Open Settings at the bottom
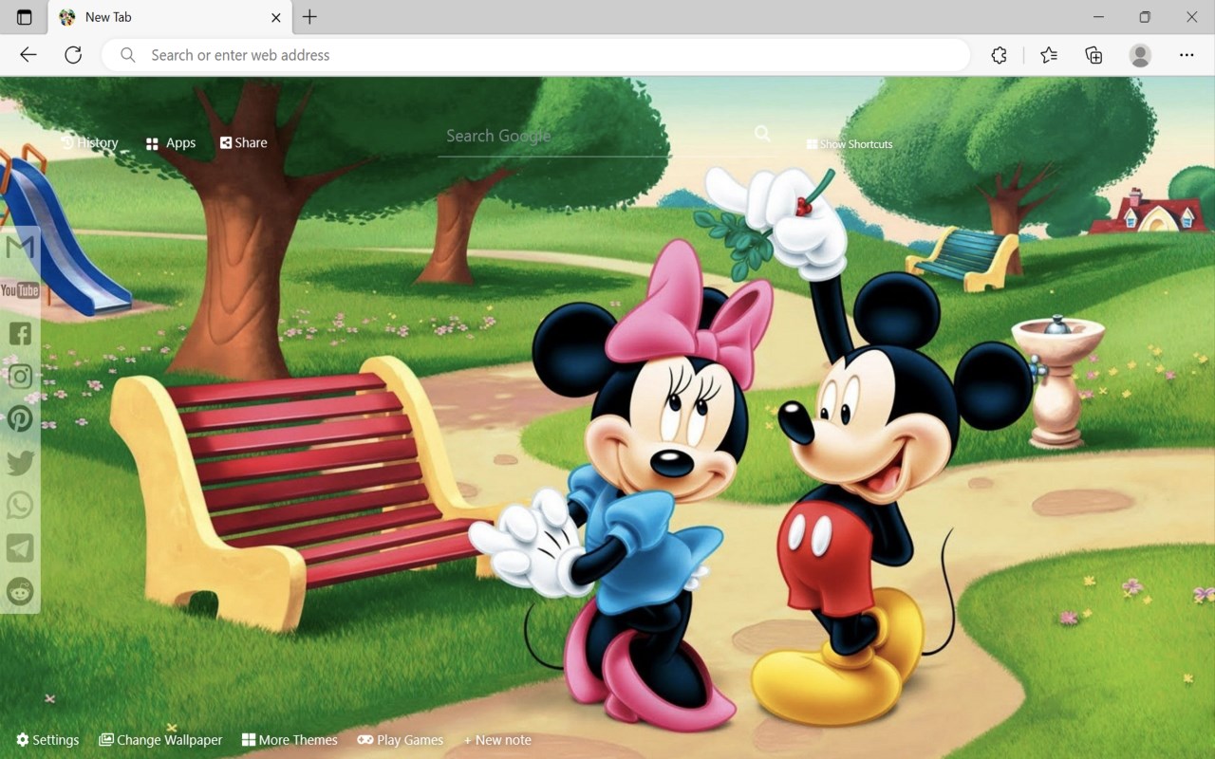 (x=47, y=740)
